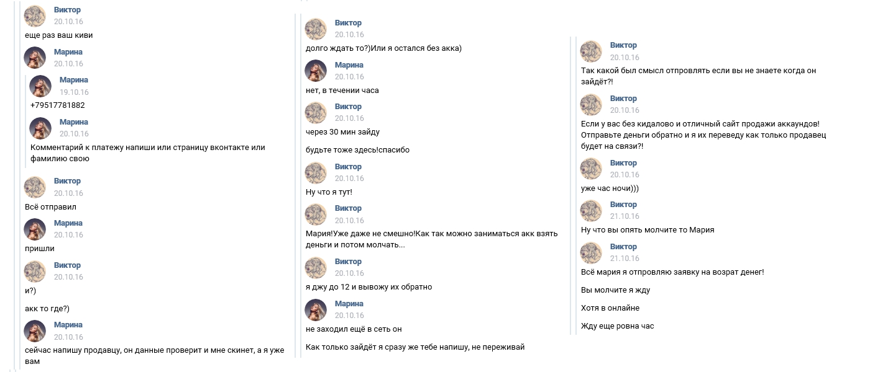The image size is (870, 372).
Task: Click the message 'Мария!Уже даже не смешно!'
Action: tap(432, 239)
